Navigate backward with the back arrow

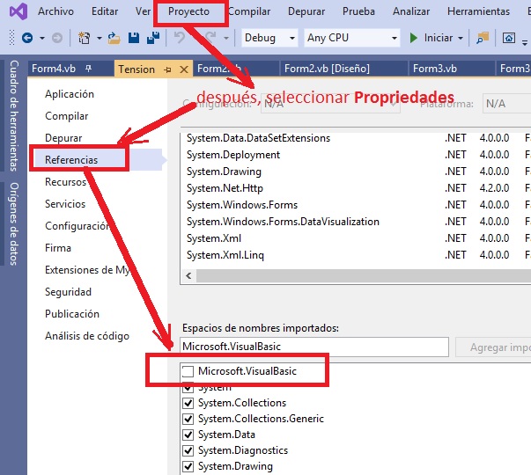tap(27, 38)
